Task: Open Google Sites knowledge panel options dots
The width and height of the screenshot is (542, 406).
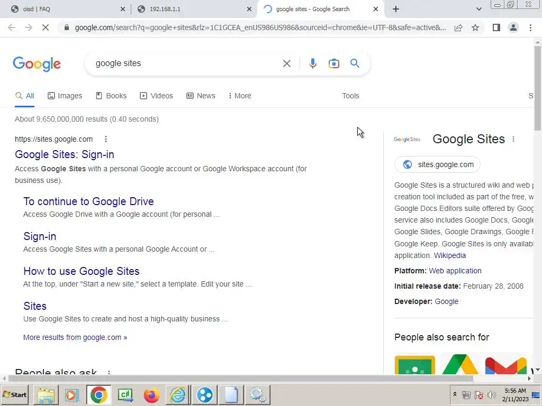Action: pos(513,139)
